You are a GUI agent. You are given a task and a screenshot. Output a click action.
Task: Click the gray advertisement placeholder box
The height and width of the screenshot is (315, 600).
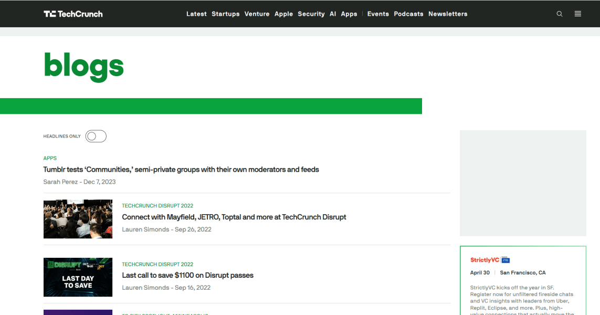523,183
